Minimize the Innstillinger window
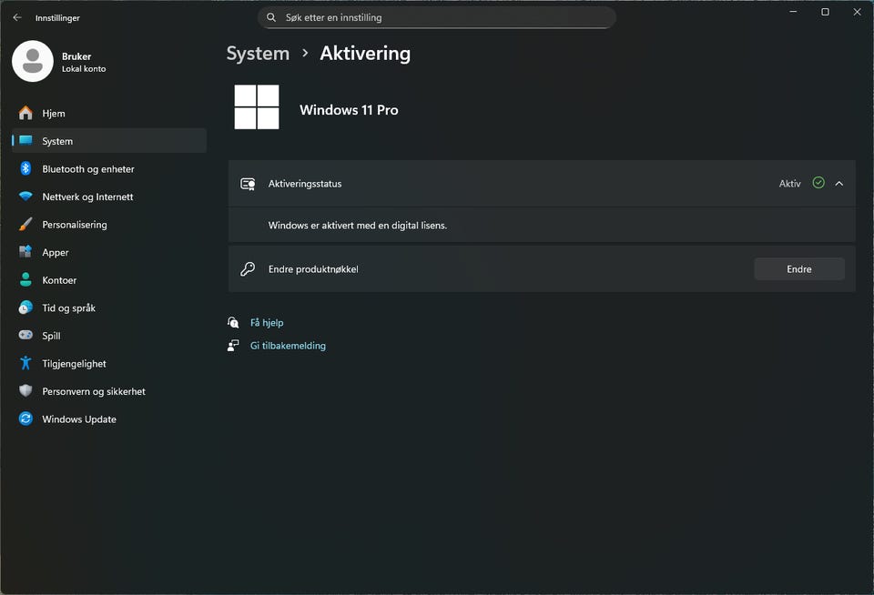Image resolution: width=874 pixels, height=595 pixels. pos(793,12)
